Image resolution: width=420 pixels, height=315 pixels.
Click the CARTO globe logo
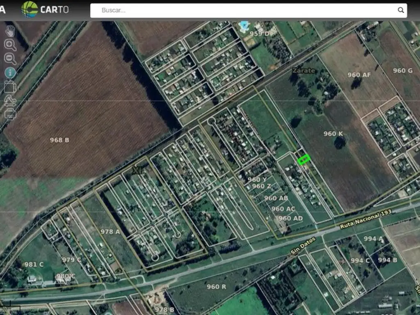(x=30, y=10)
